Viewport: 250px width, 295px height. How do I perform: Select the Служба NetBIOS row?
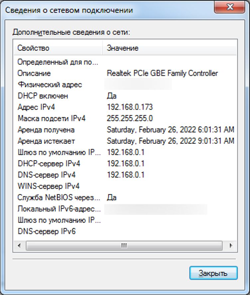pyautogui.click(x=59, y=198)
